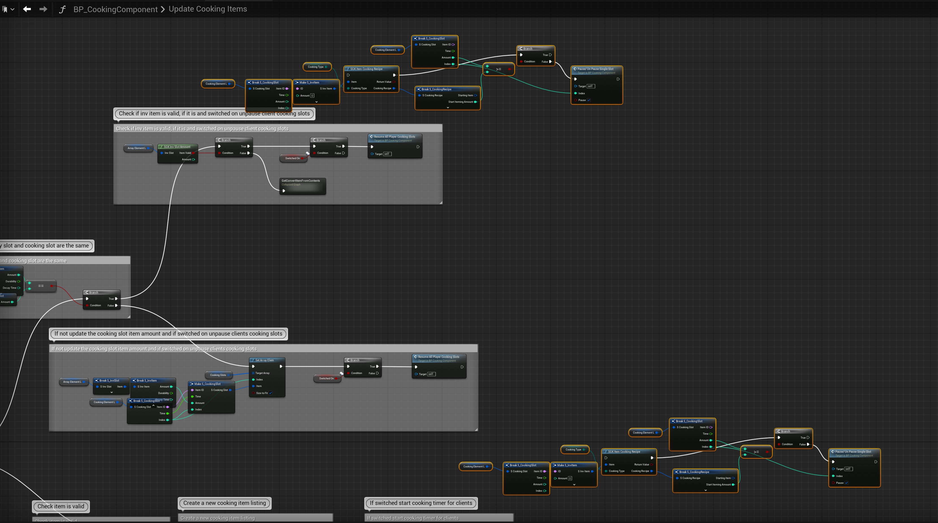Viewport: 938px width, 523px height.
Task: Click the Cooking Slots array variable node
Action: coord(218,375)
